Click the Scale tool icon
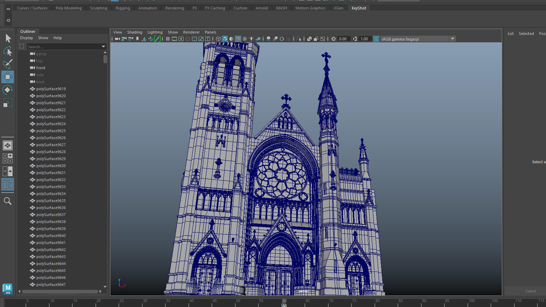Viewport: 546px width, 307px height. pos(8,103)
